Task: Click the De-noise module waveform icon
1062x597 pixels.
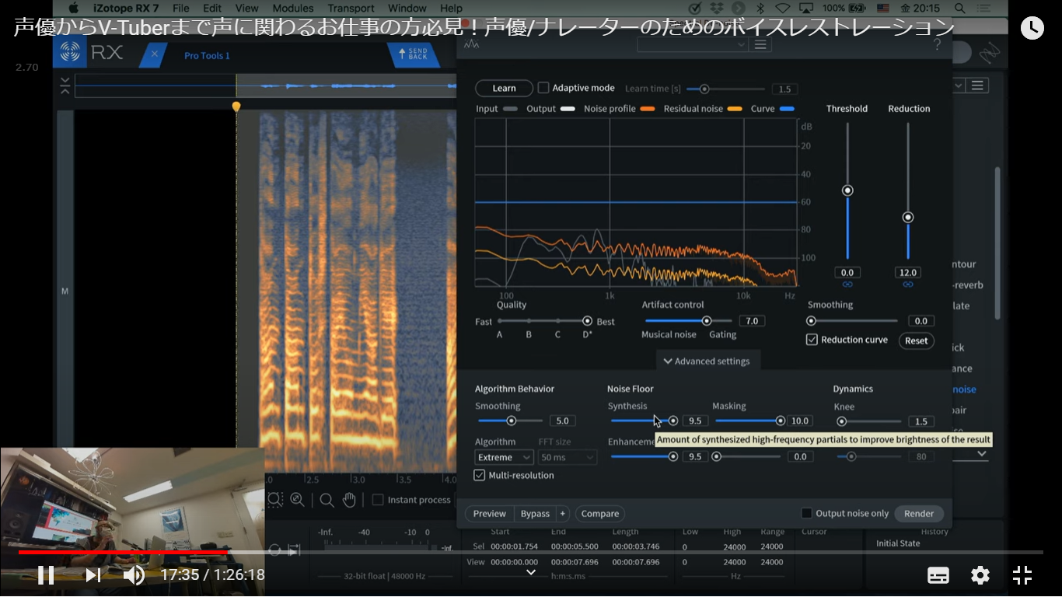Action: coord(471,44)
